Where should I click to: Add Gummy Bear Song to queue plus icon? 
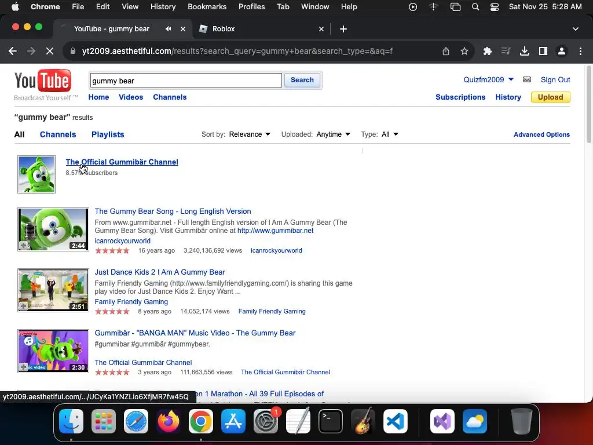[x=23, y=245]
